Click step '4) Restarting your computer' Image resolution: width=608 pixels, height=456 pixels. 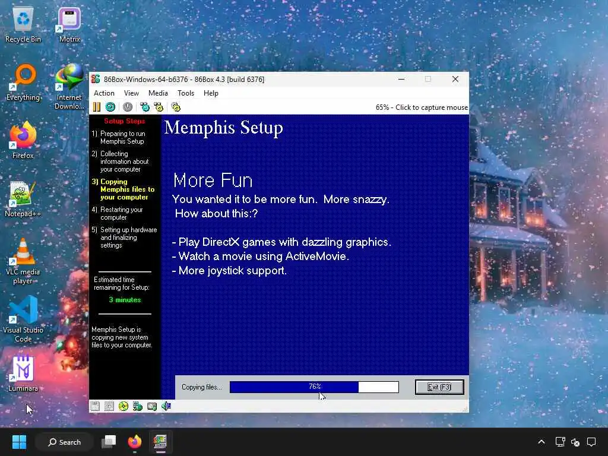(118, 213)
